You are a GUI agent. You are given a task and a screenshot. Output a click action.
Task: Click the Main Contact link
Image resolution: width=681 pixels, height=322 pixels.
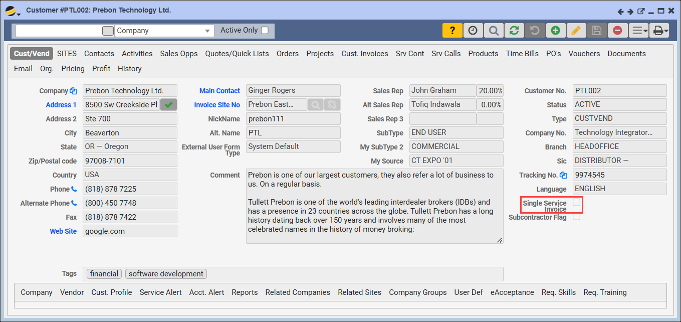[219, 91]
